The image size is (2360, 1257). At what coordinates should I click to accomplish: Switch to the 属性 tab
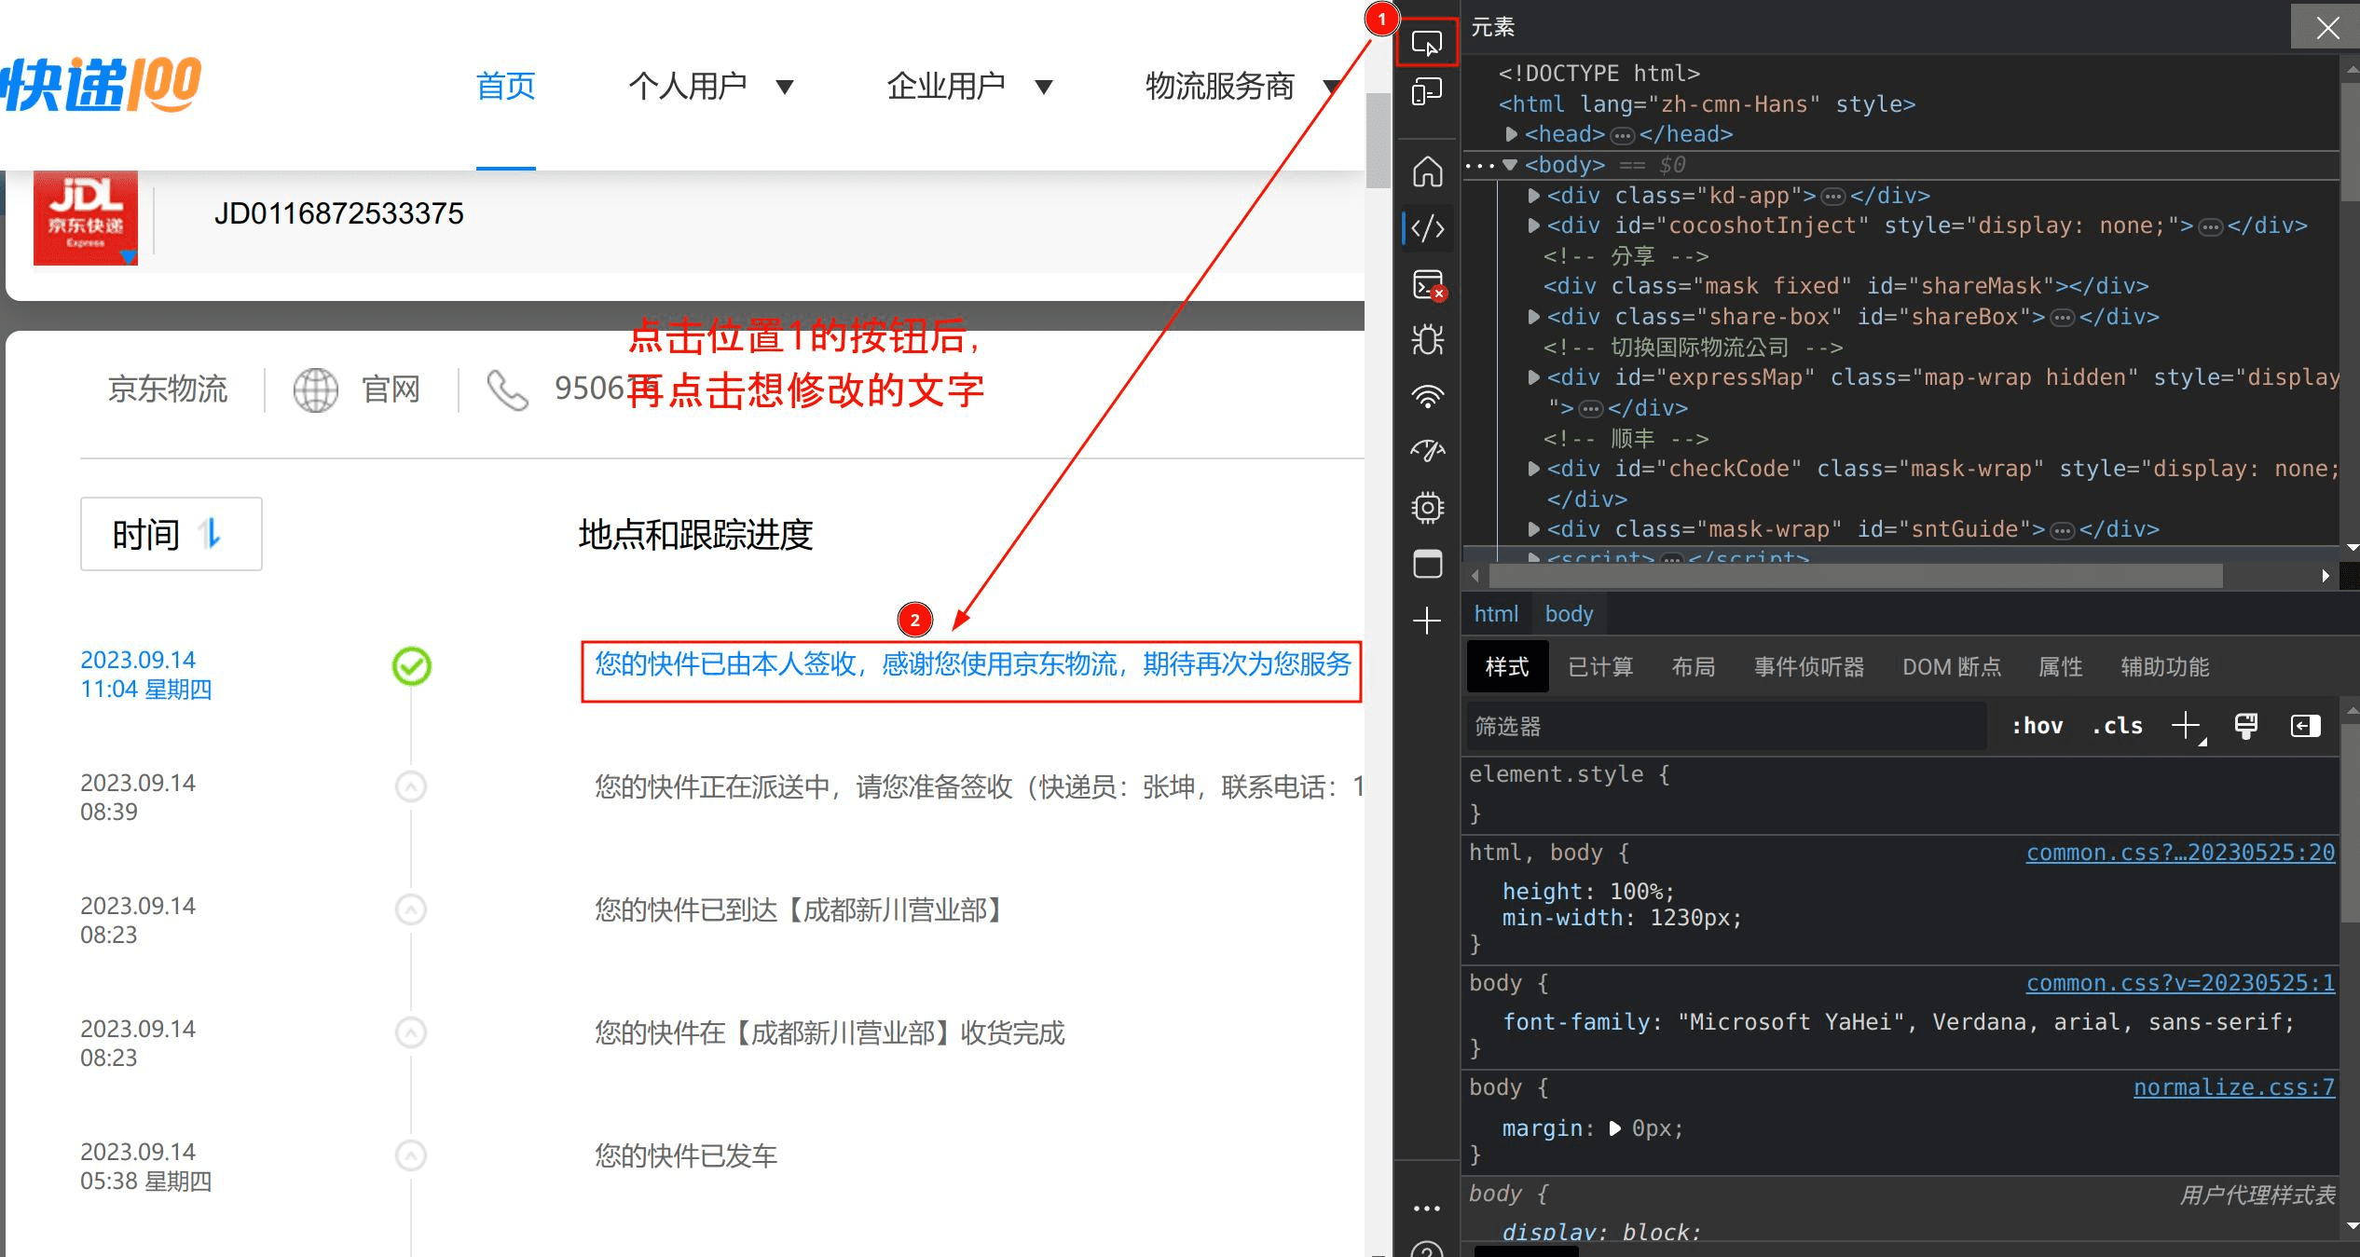(2061, 667)
